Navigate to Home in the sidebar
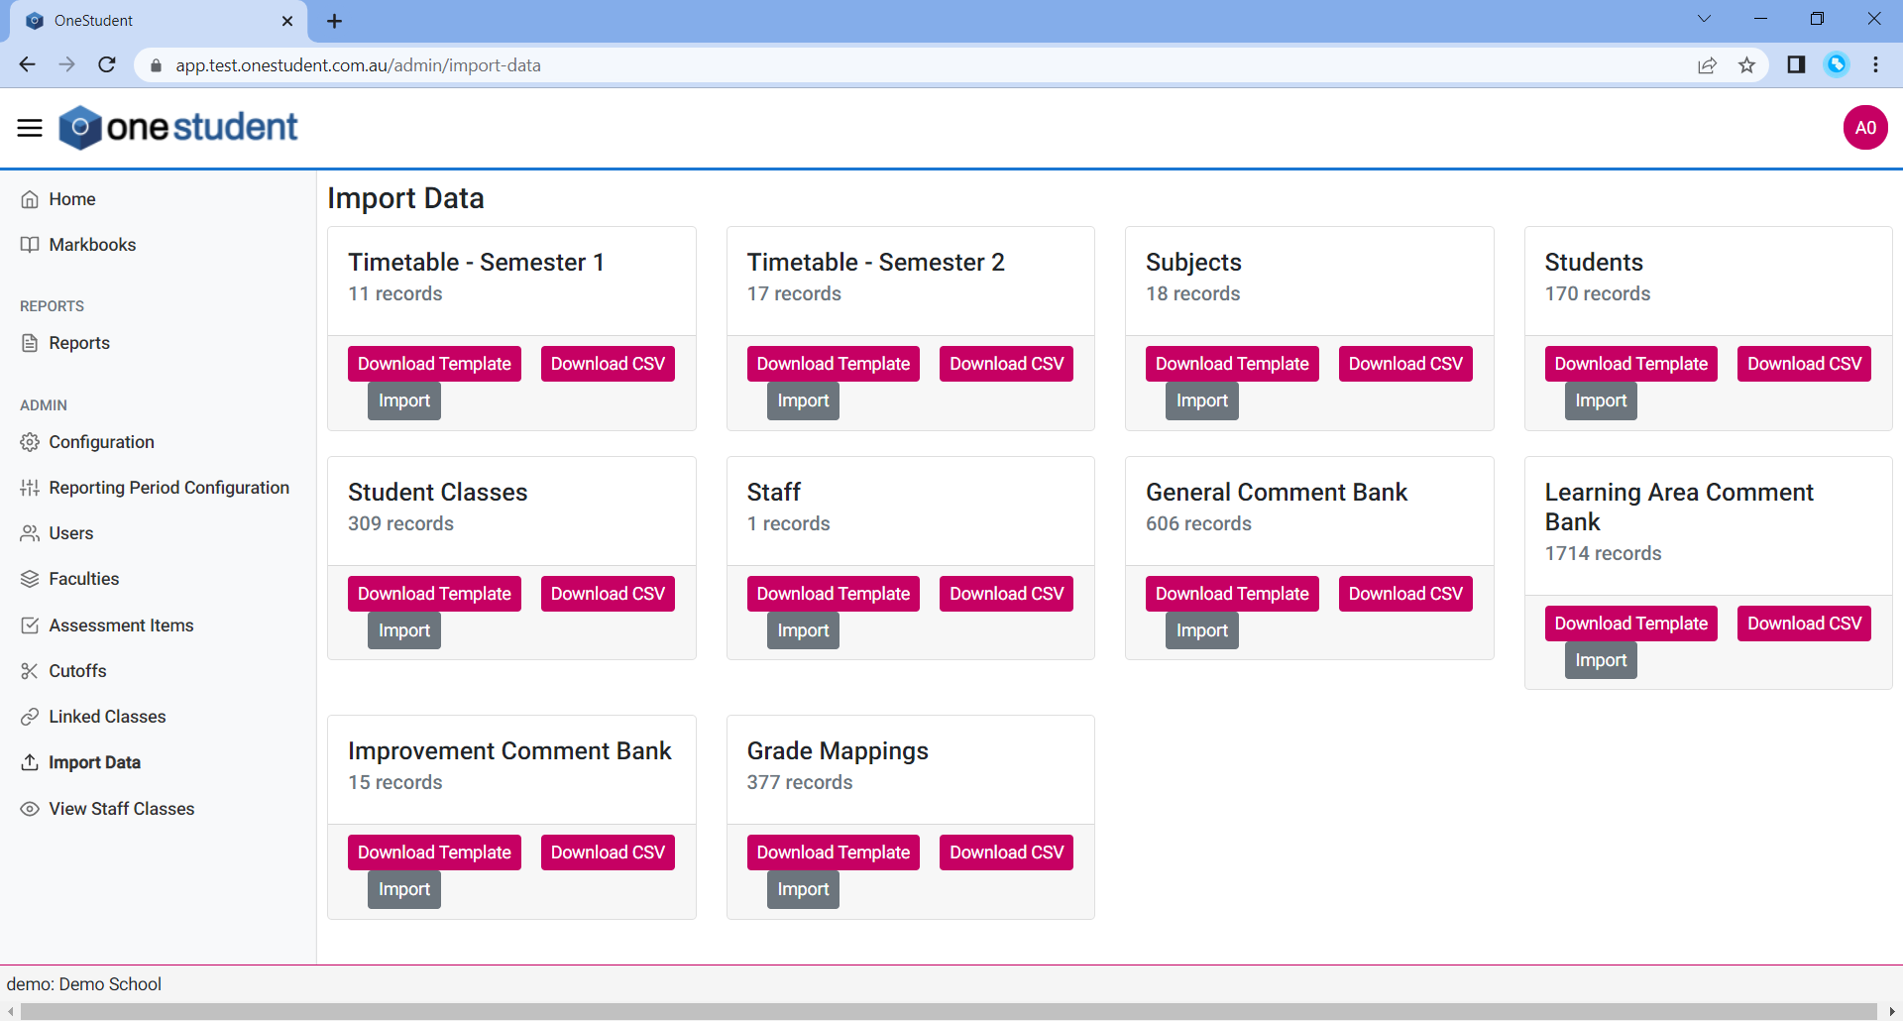This screenshot has height=1021, width=1903. pyautogui.click(x=70, y=198)
